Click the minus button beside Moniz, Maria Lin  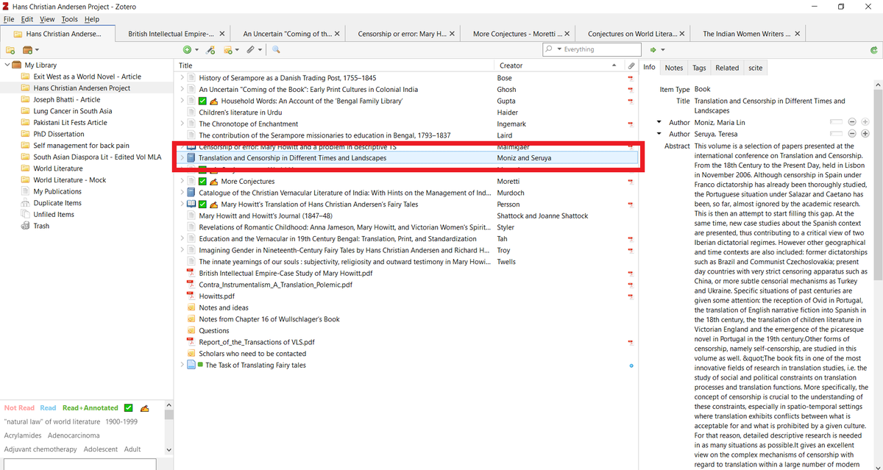(x=852, y=122)
